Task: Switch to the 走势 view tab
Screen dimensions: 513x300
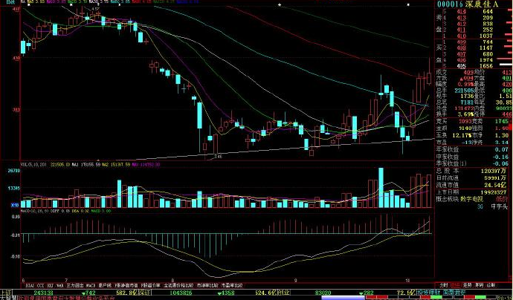Action: [x=467, y=285]
